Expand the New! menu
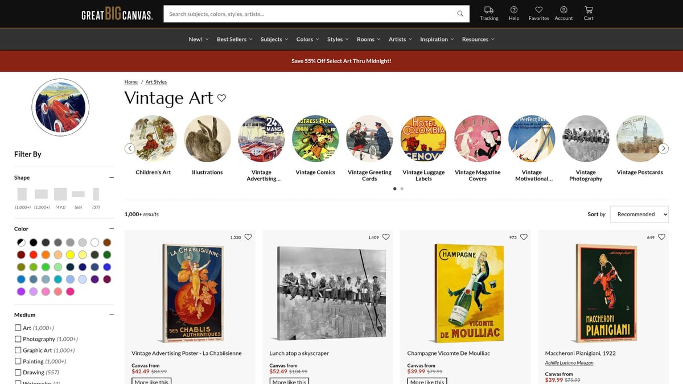The image size is (683, 384). (x=199, y=39)
